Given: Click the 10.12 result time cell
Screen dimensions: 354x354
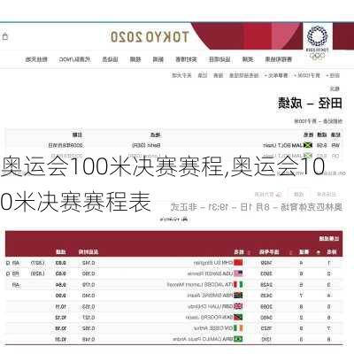Looking at the screenshot, I should pyautogui.click(x=60, y=318).
